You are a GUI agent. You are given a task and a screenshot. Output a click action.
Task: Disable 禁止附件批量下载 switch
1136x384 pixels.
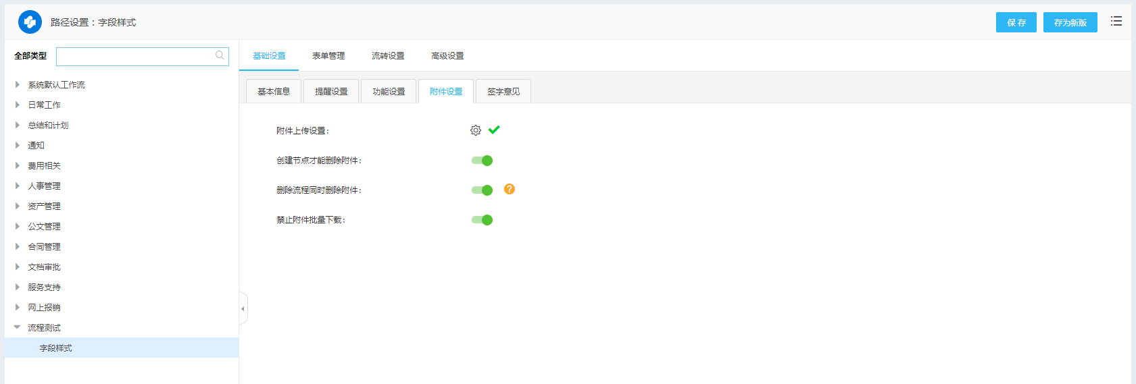(482, 220)
